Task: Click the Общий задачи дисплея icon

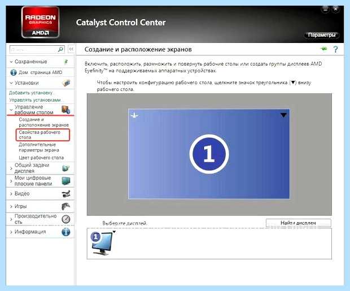Action: [66, 168]
